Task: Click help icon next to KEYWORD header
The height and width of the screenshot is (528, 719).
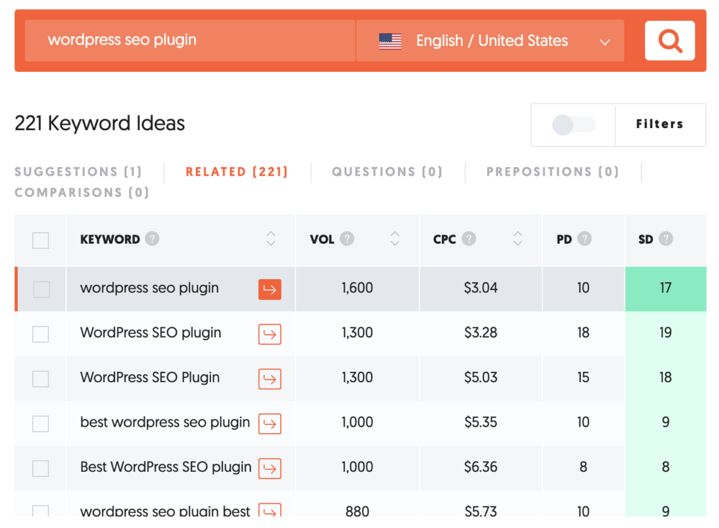Action: tap(152, 239)
